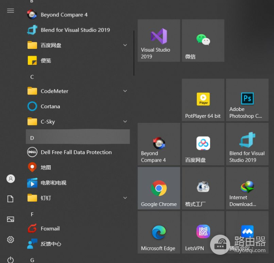The width and height of the screenshot is (274, 263).
Task: Open Internet Download Manager tile
Action: (247, 188)
